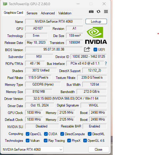
Task: Click the Default Clock value 1830 MHz
Action: (x=34, y=119)
